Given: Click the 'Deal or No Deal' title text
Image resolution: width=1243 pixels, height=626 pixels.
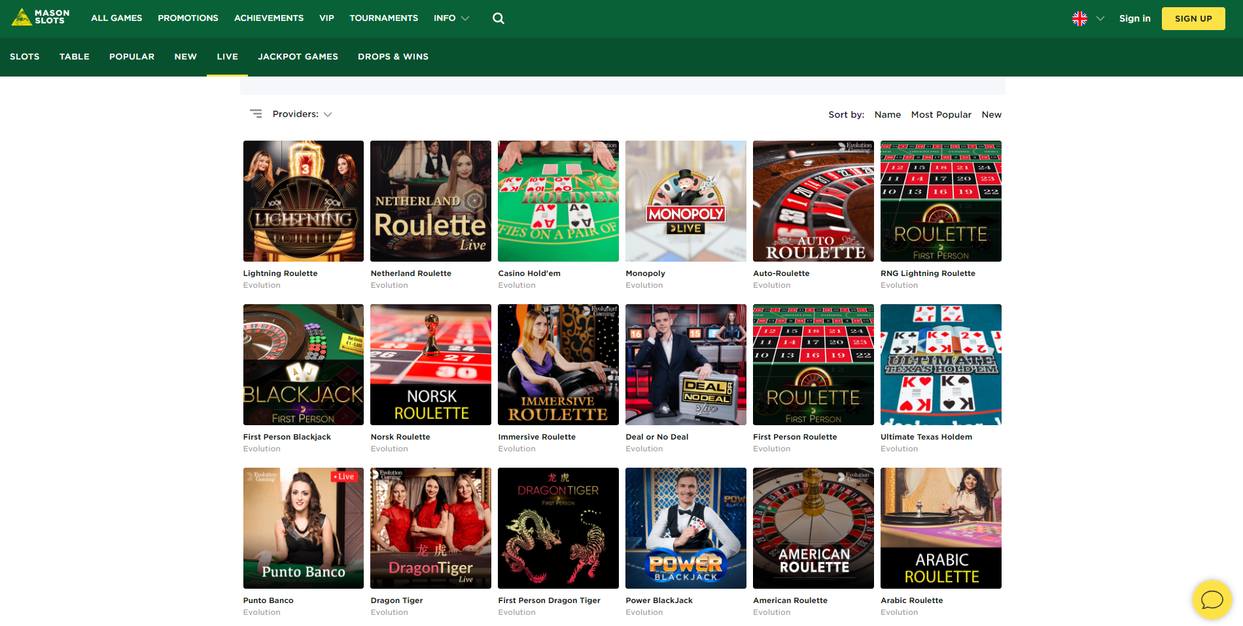Looking at the screenshot, I should pos(657,437).
